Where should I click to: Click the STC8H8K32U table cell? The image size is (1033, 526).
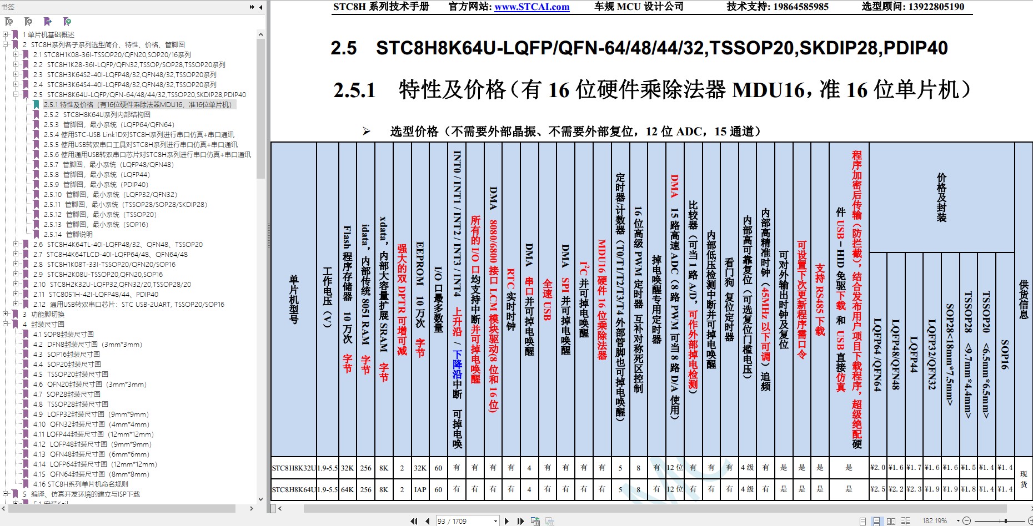(293, 468)
